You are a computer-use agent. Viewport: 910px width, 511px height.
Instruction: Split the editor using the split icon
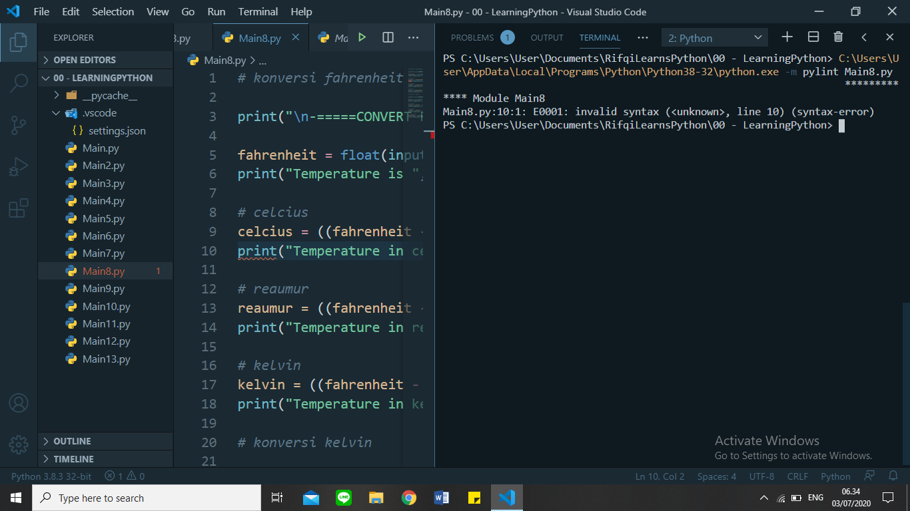387,37
